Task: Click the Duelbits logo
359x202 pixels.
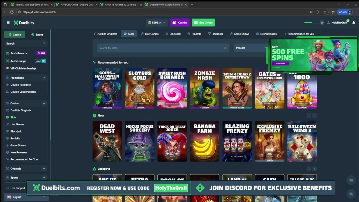Action: pyautogui.click(x=24, y=23)
